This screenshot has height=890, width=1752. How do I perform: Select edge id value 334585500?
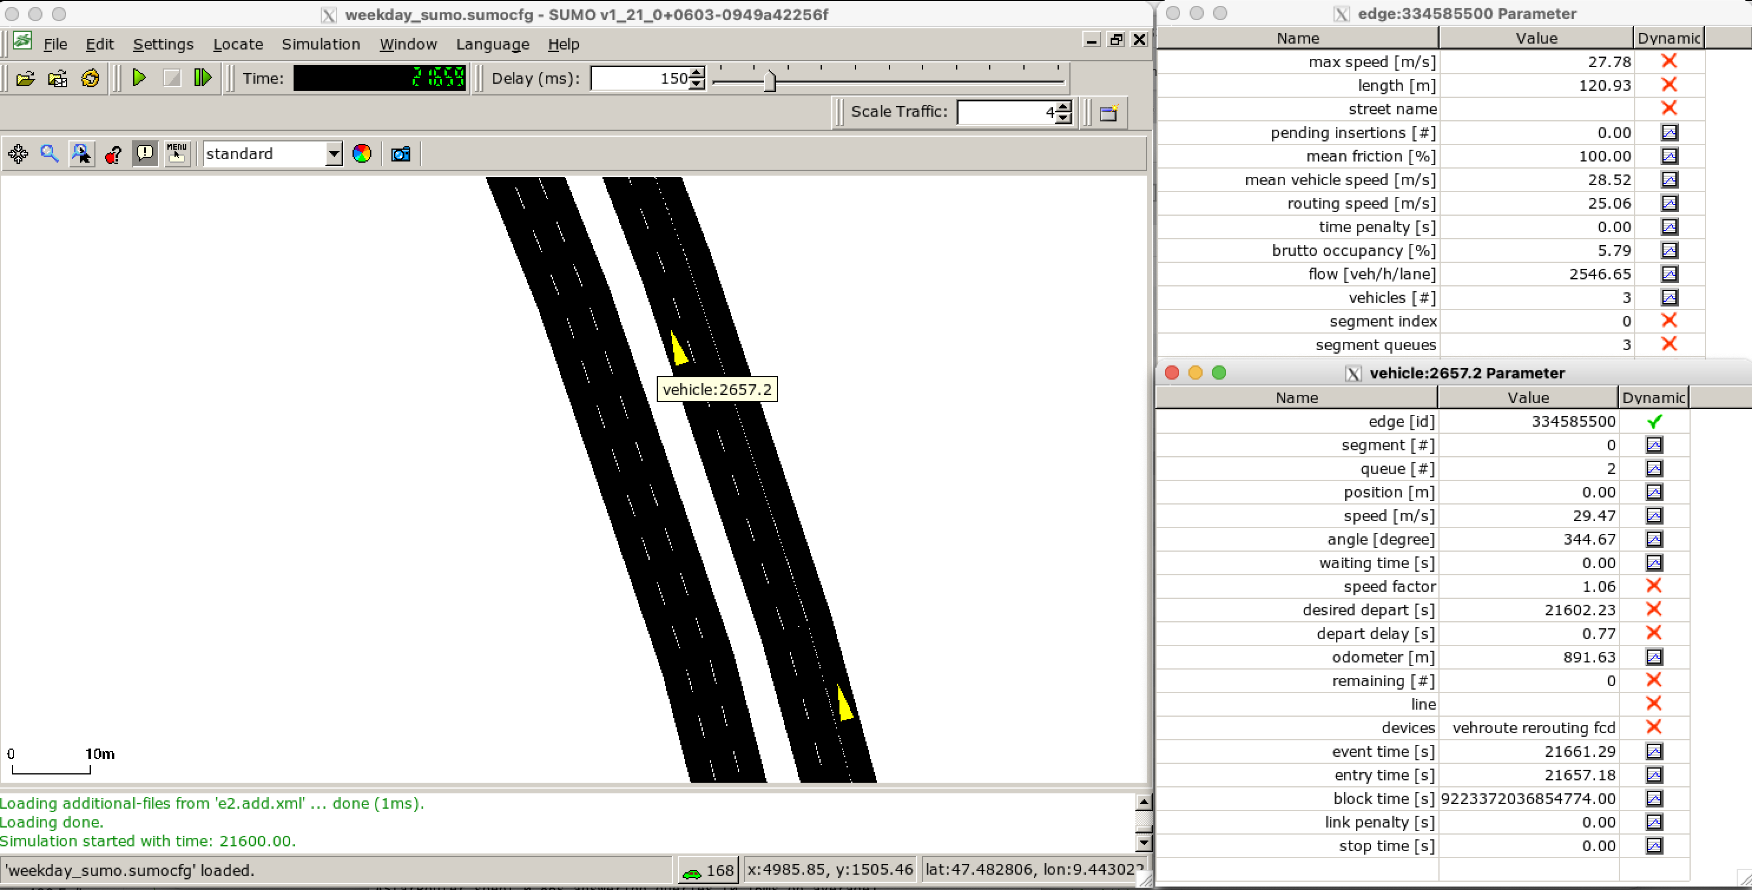pyautogui.click(x=1573, y=421)
